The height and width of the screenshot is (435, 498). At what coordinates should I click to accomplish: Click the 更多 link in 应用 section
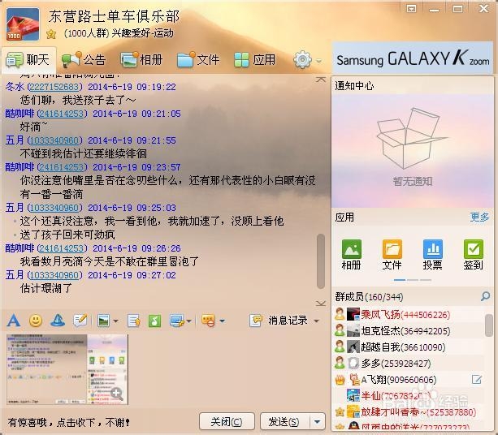(479, 217)
